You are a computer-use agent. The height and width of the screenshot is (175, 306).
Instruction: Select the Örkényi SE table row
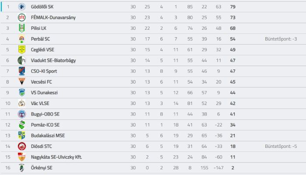click(x=153, y=168)
